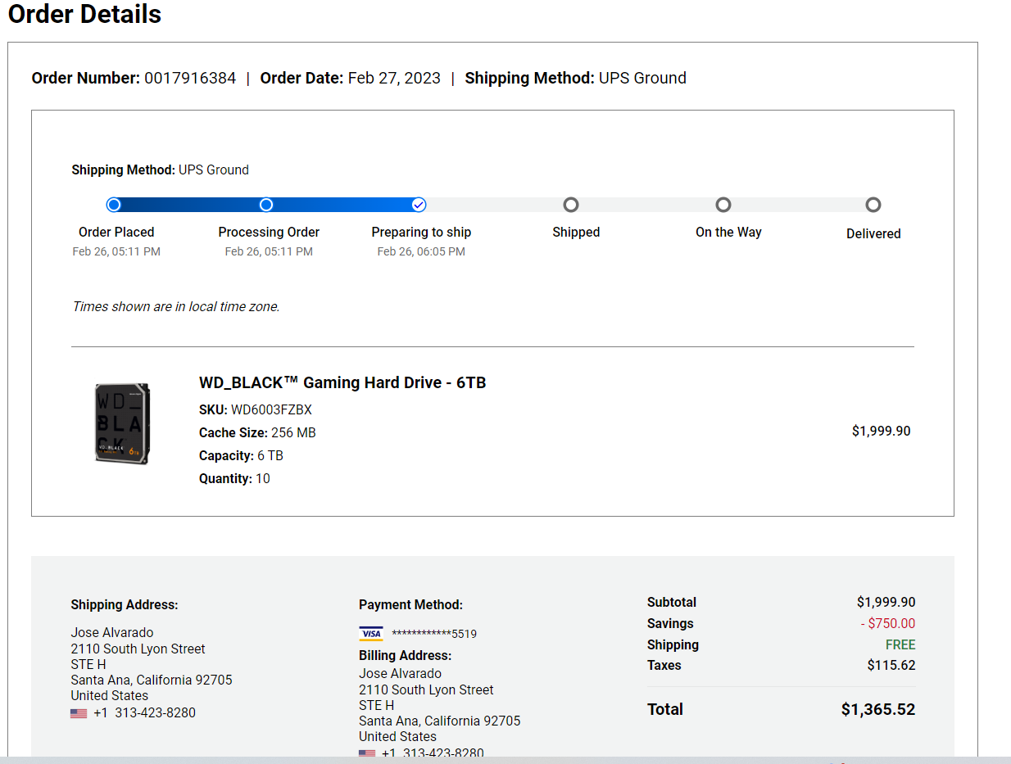
Task: Click the Shipped status circle
Action: coord(571,205)
